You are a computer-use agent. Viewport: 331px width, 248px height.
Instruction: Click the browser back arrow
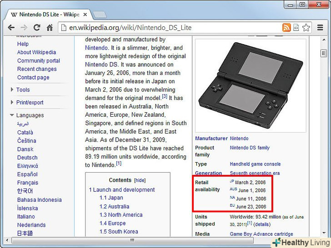point(11,28)
